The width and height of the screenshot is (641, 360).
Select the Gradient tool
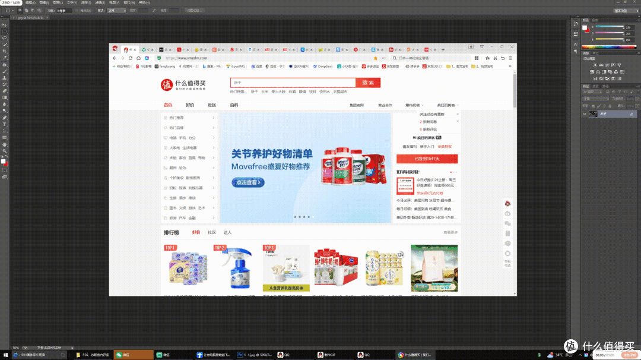pyautogui.click(x=5, y=97)
